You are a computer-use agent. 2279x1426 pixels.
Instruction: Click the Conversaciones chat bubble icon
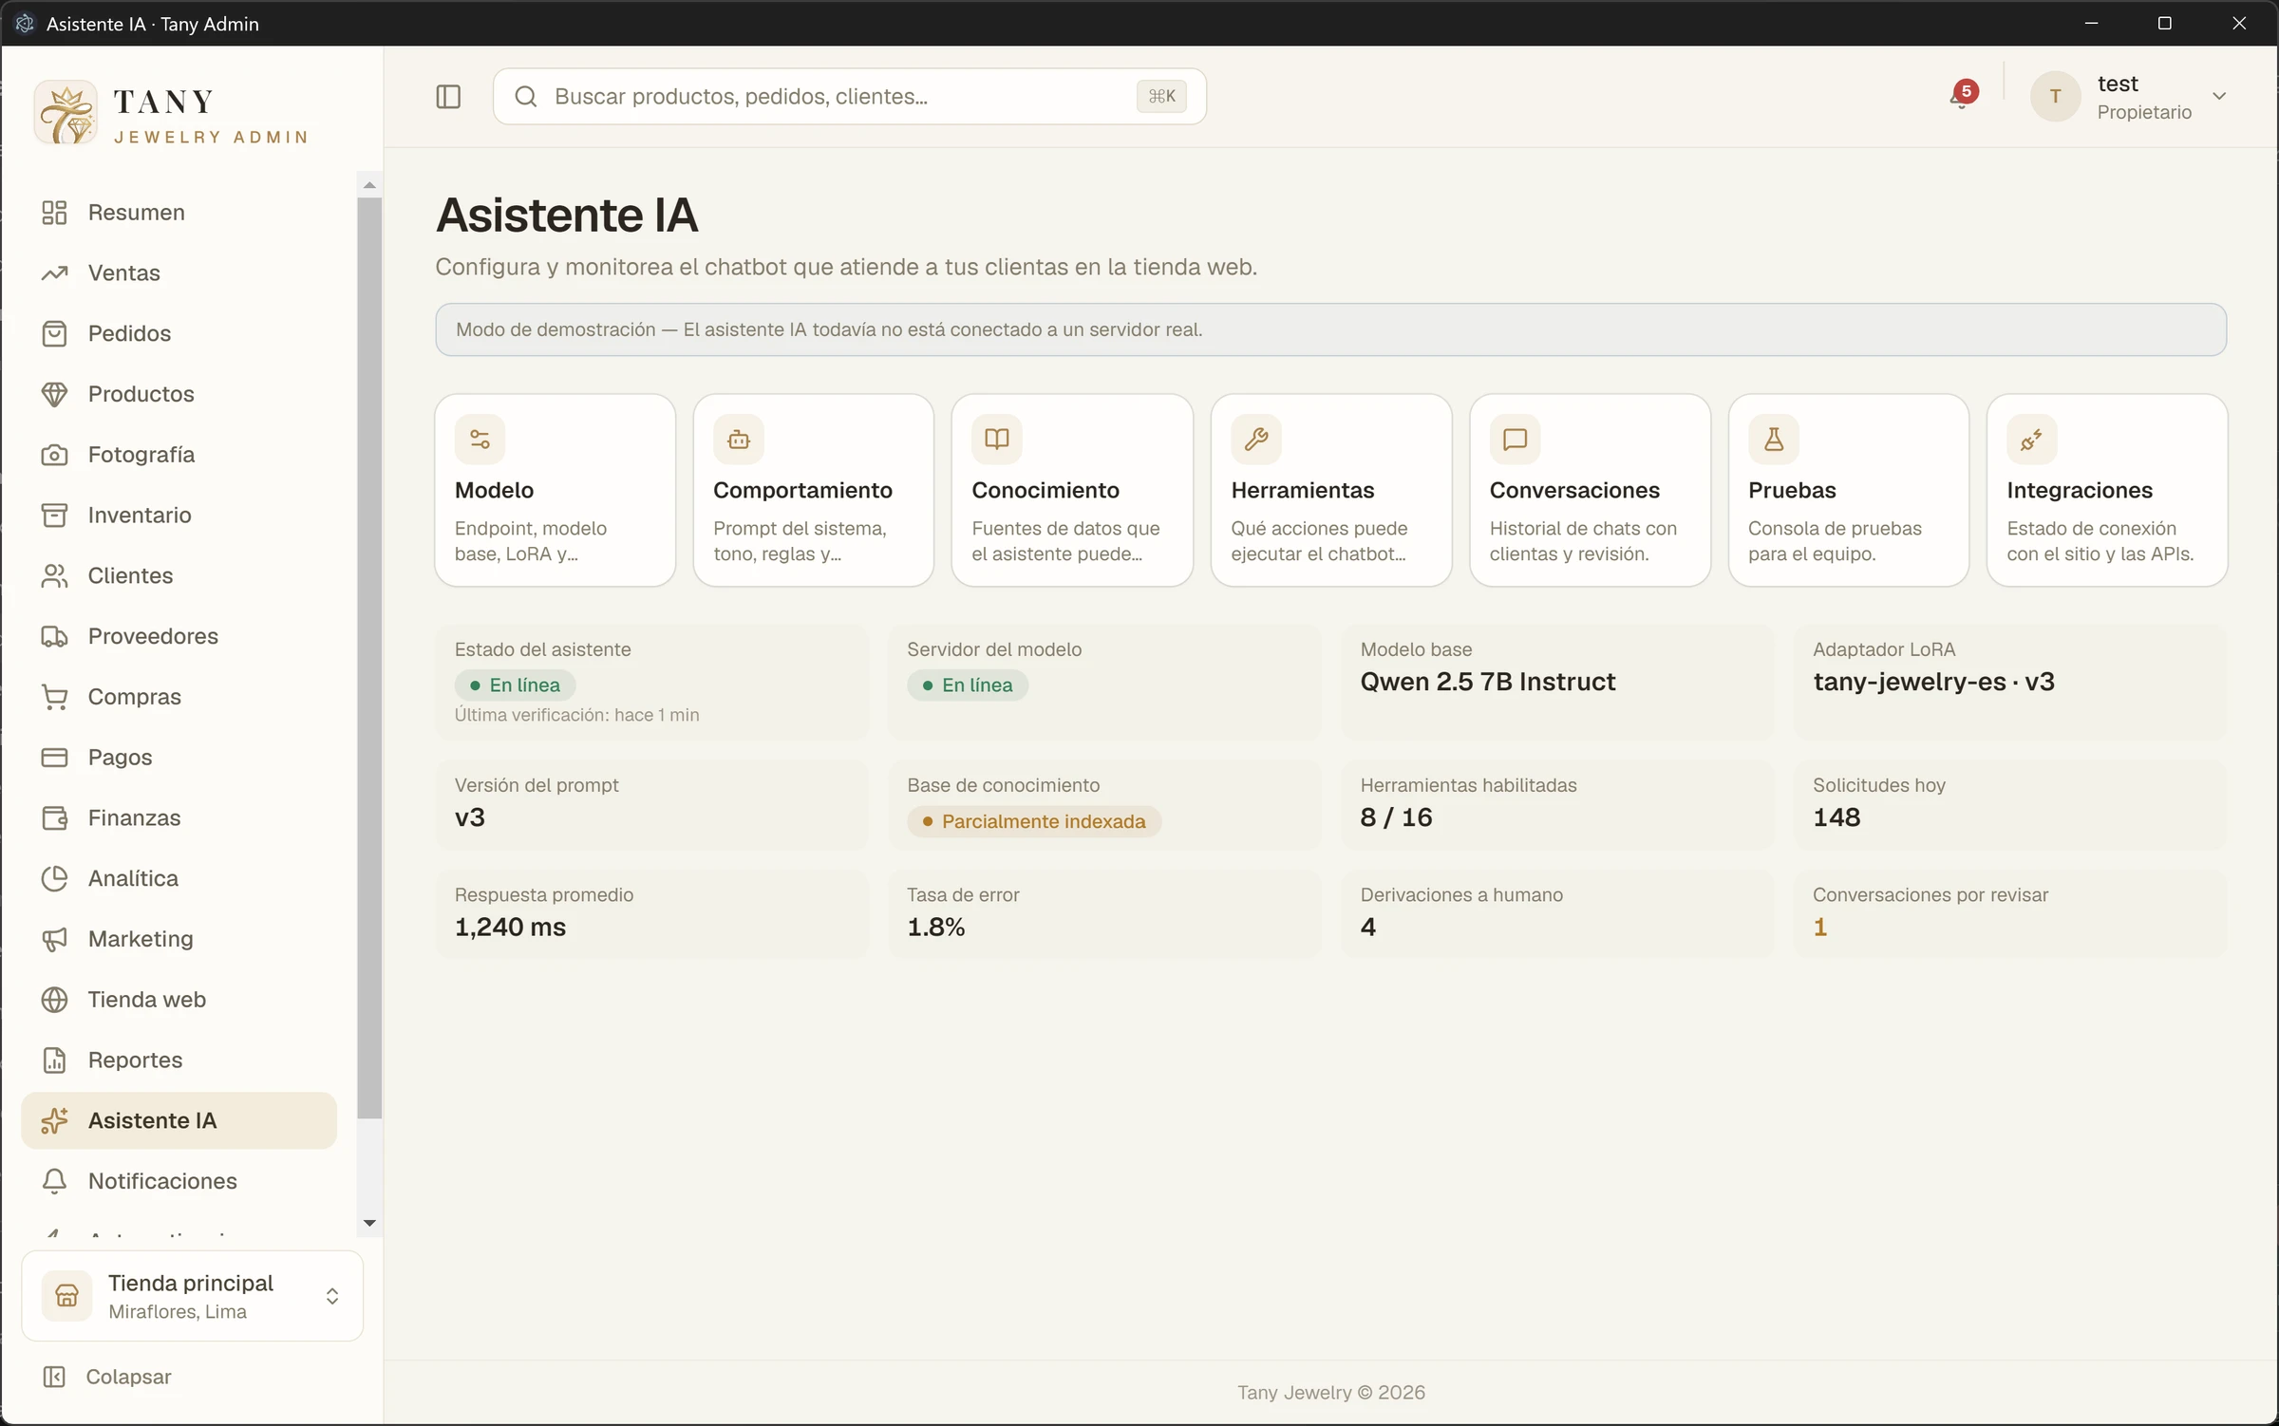[1515, 440]
